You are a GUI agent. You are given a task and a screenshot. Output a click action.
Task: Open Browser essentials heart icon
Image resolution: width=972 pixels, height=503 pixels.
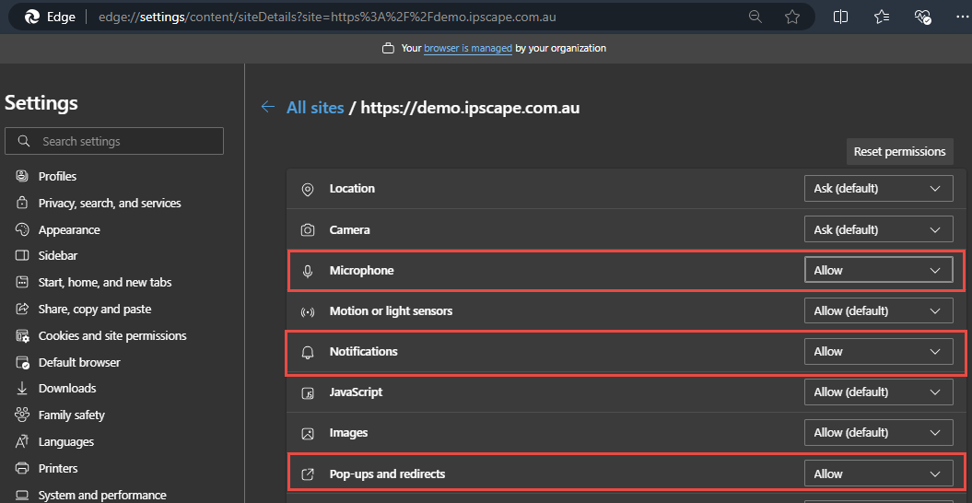point(923,17)
